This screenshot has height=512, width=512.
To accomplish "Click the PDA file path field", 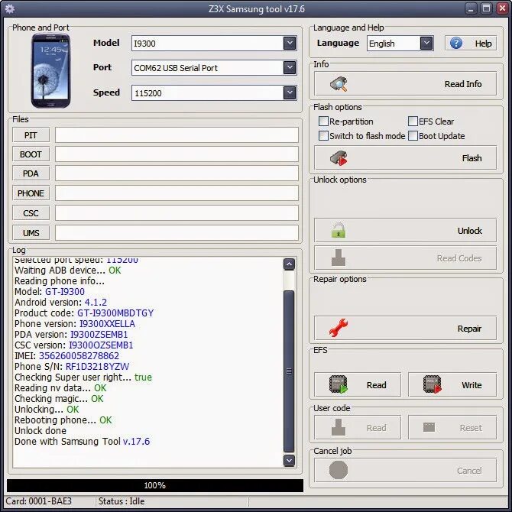I will coord(177,173).
